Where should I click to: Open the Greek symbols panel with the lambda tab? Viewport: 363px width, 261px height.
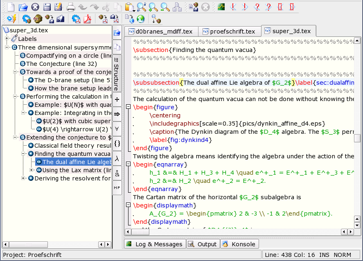[x=117, y=158]
